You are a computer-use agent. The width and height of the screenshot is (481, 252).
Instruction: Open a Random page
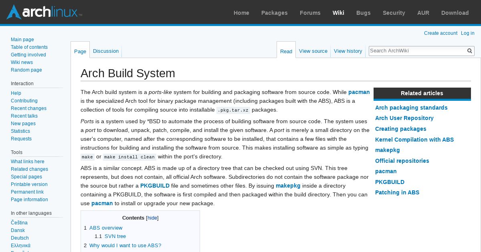pos(26,70)
